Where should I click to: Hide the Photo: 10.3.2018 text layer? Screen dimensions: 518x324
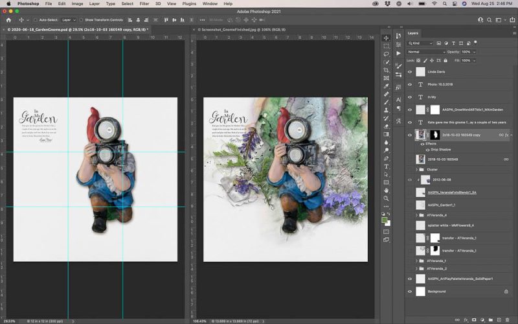click(x=410, y=85)
